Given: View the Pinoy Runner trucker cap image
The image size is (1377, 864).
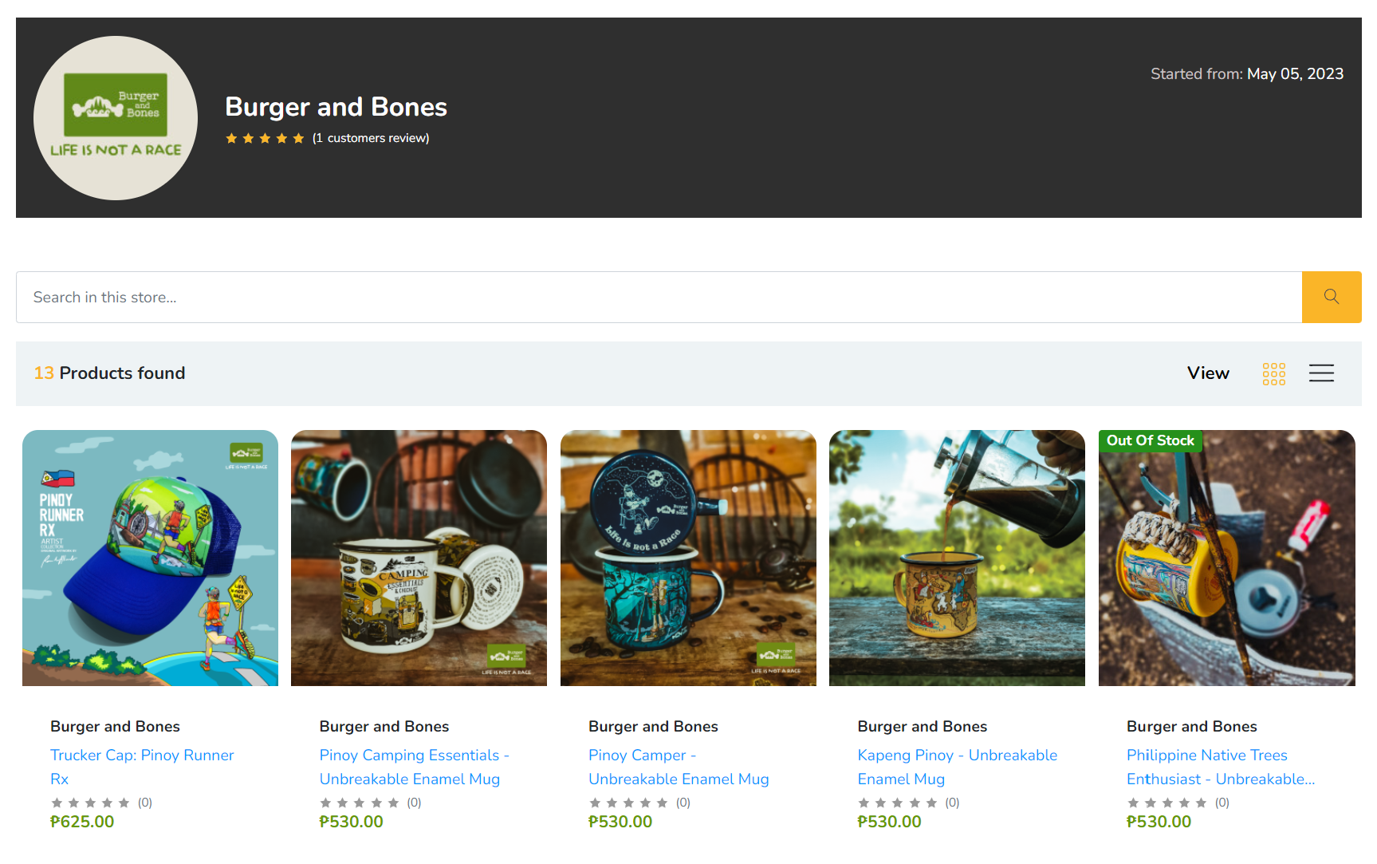Looking at the screenshot, I should coord(150,558).
